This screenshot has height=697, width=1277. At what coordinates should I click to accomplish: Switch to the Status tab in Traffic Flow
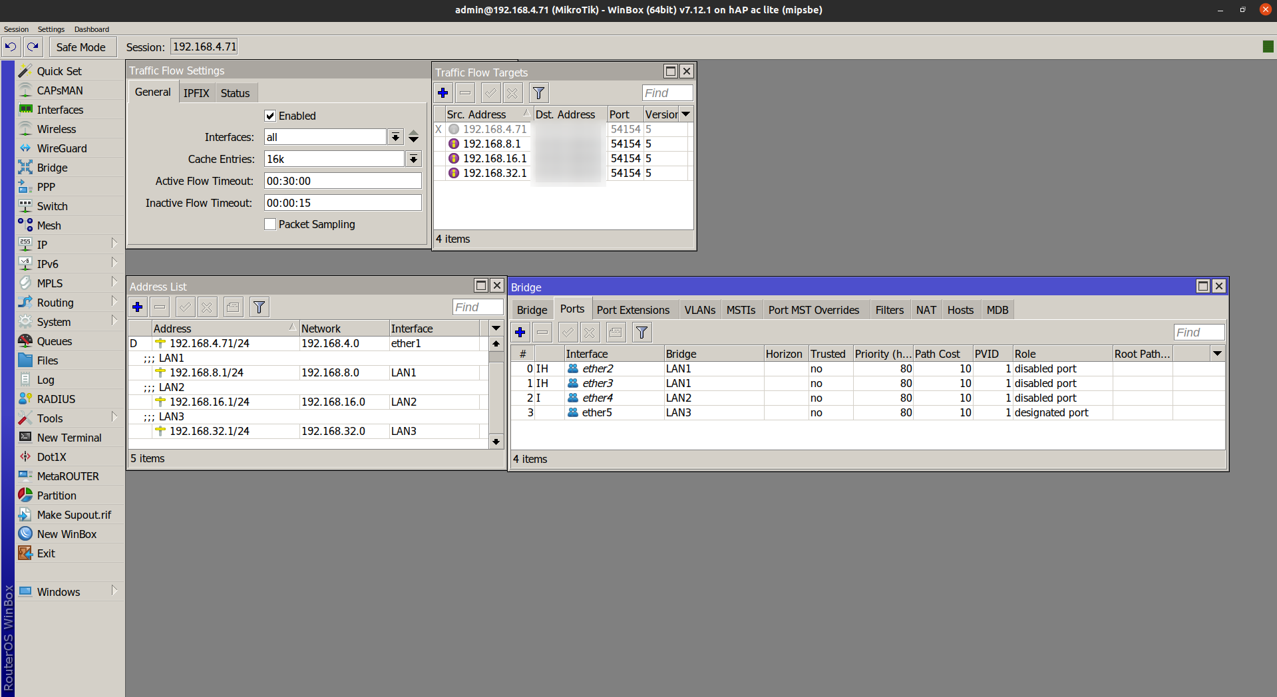236,93
